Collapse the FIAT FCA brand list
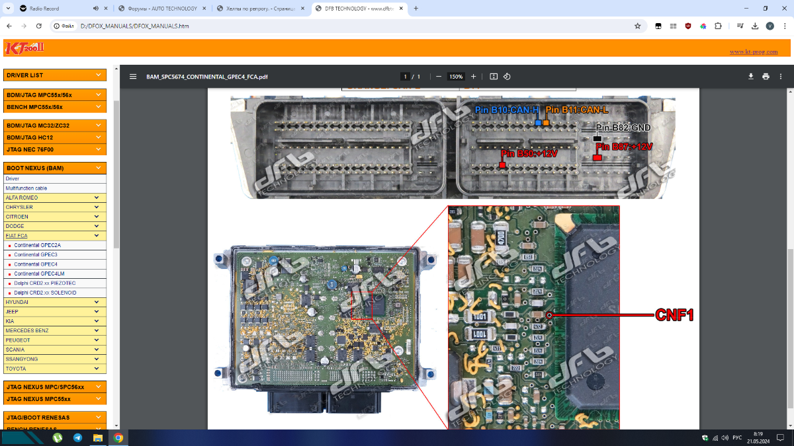794x446 pixels. [55, 236]
